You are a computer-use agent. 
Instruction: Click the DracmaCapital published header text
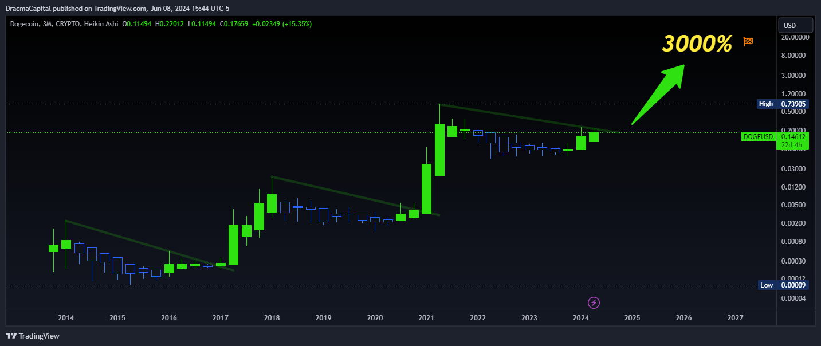coord(118,8)
